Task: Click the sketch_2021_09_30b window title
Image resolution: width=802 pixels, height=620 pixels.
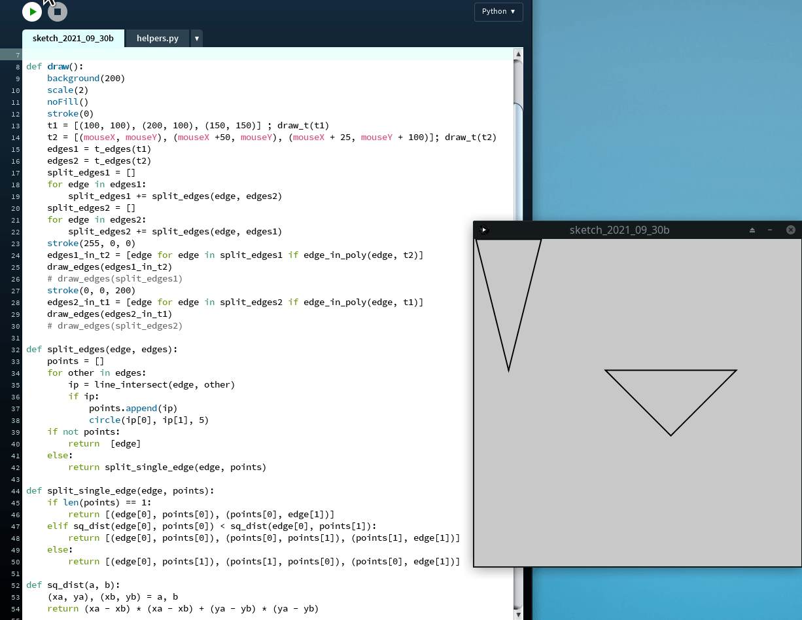Action: click(619, 230)
